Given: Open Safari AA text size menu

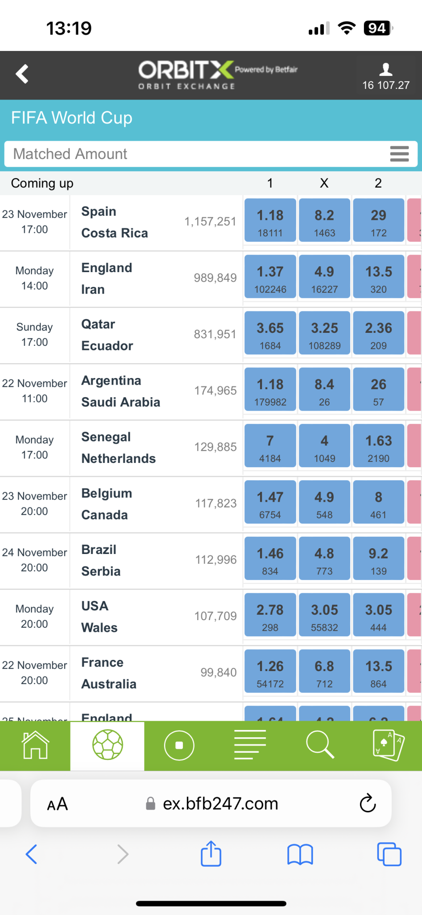Looking at the screenshot, I should click(58, 804).
